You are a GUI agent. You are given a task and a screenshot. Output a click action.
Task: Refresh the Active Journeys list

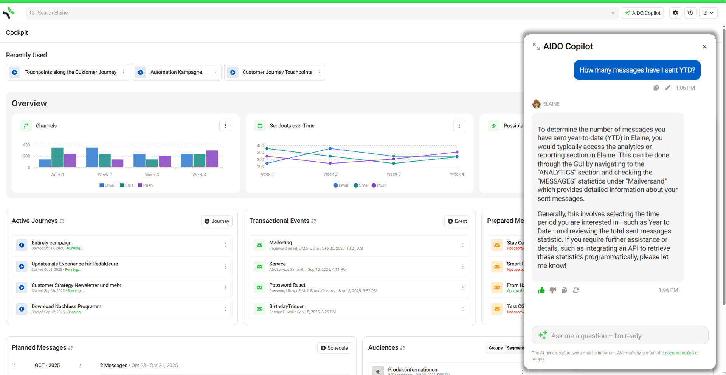[x=62, y=221]
